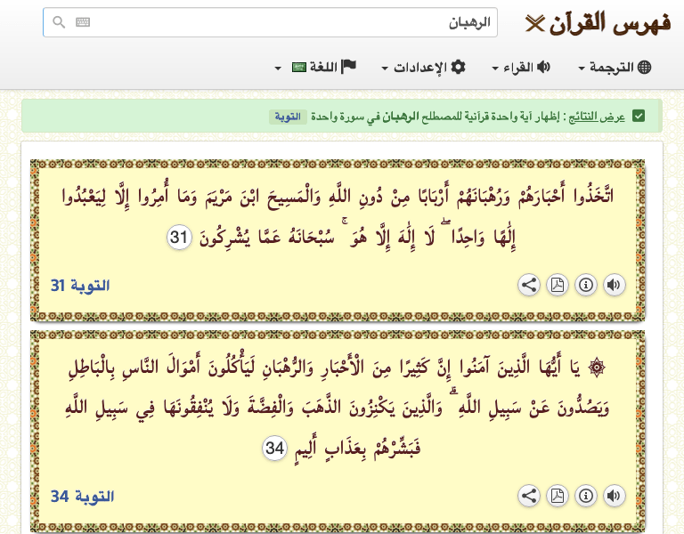Click the bold term الرهبان in results banner
The image size is (684, 534).
(401, 117)
